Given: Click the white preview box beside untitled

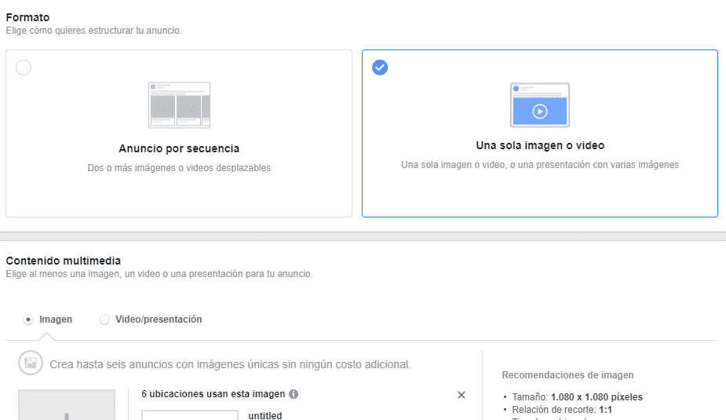Looking at the screenshot, I should [190, 415].
